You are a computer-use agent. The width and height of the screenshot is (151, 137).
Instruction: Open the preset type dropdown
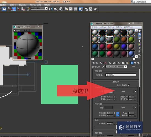pyautogui.click(x=121, y=75)
